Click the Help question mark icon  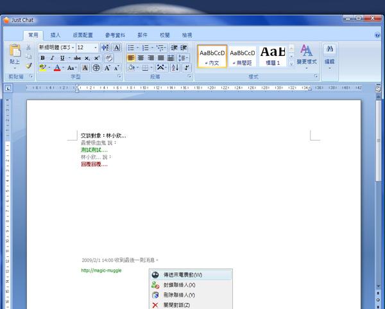(x=377, y=35)
